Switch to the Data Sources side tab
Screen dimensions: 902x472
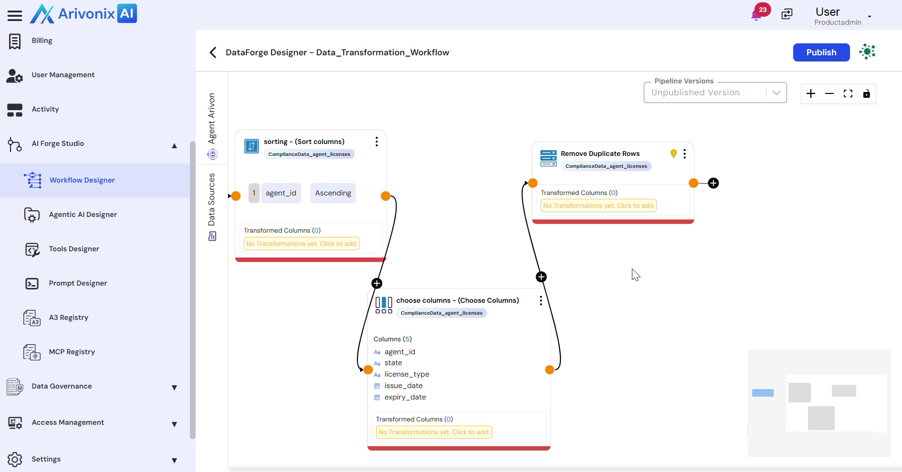click(212, 206)
